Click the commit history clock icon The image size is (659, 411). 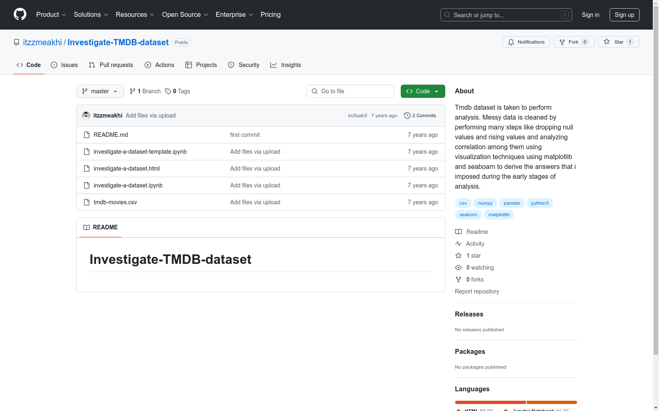click(407, 115)
